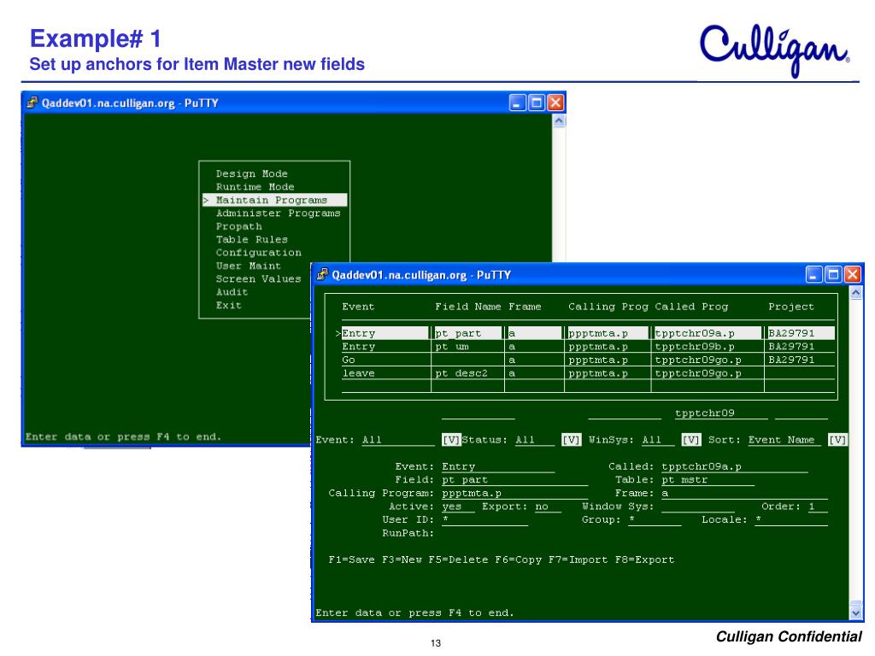Click the Event input field showing Entry
This screenshot has height=656, width=875.
[498, 467]
